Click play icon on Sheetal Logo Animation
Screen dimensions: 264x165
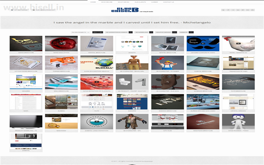97,121
